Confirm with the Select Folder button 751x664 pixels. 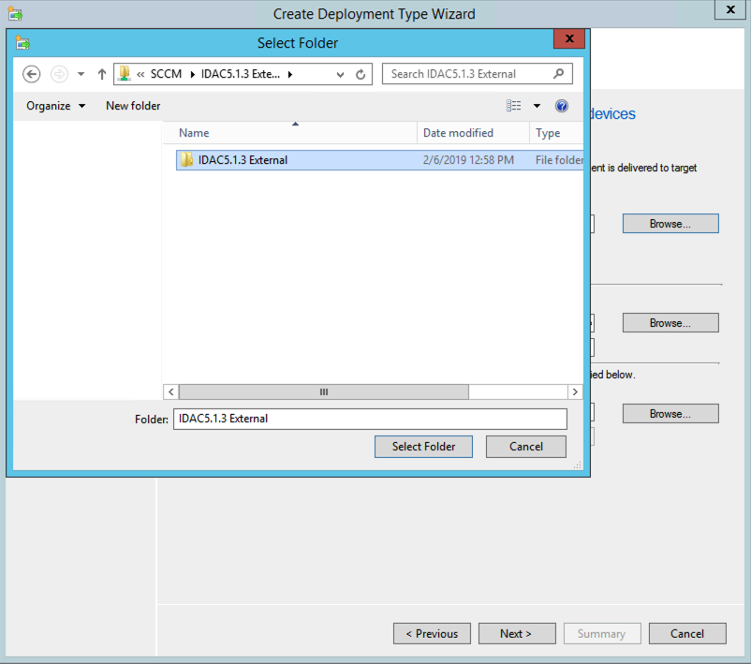click(423, 446)
